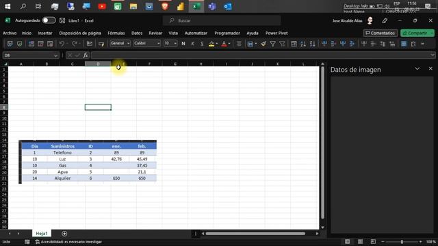Open Power BI from the taskbar
Viewport: 438px width, 246px height.
(181, 6)
